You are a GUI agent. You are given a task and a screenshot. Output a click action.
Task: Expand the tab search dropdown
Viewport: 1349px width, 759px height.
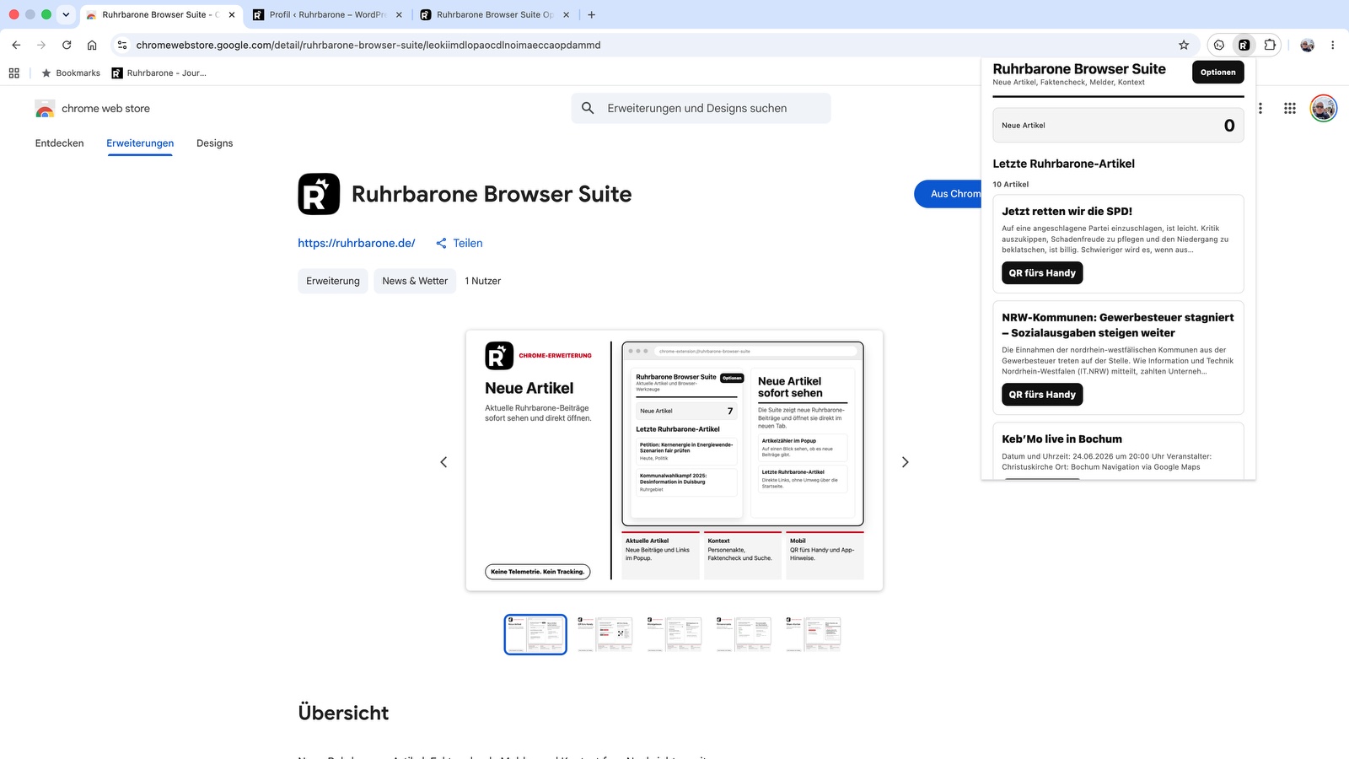click(66, 14)
